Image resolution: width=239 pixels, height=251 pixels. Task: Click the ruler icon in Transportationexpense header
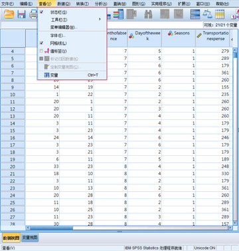point(199,35)
